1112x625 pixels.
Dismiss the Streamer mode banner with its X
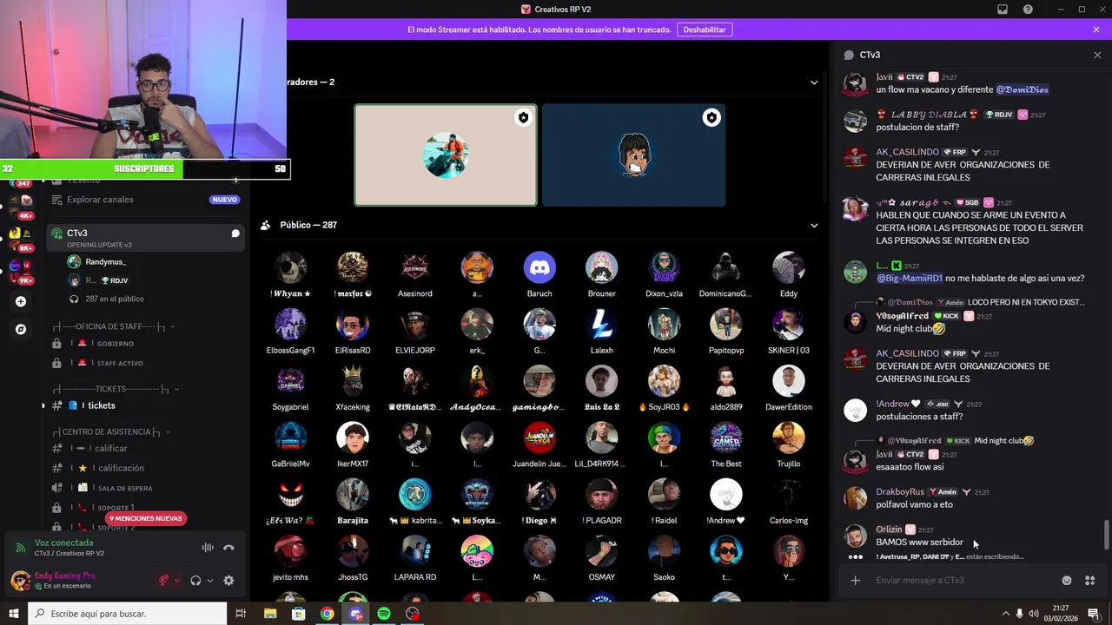point(1096,30)
